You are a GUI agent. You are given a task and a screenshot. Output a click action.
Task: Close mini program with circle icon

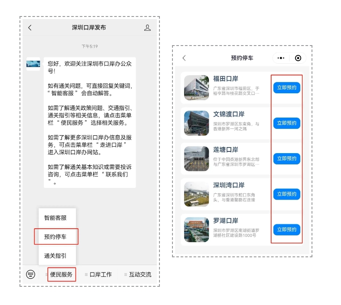298,58
